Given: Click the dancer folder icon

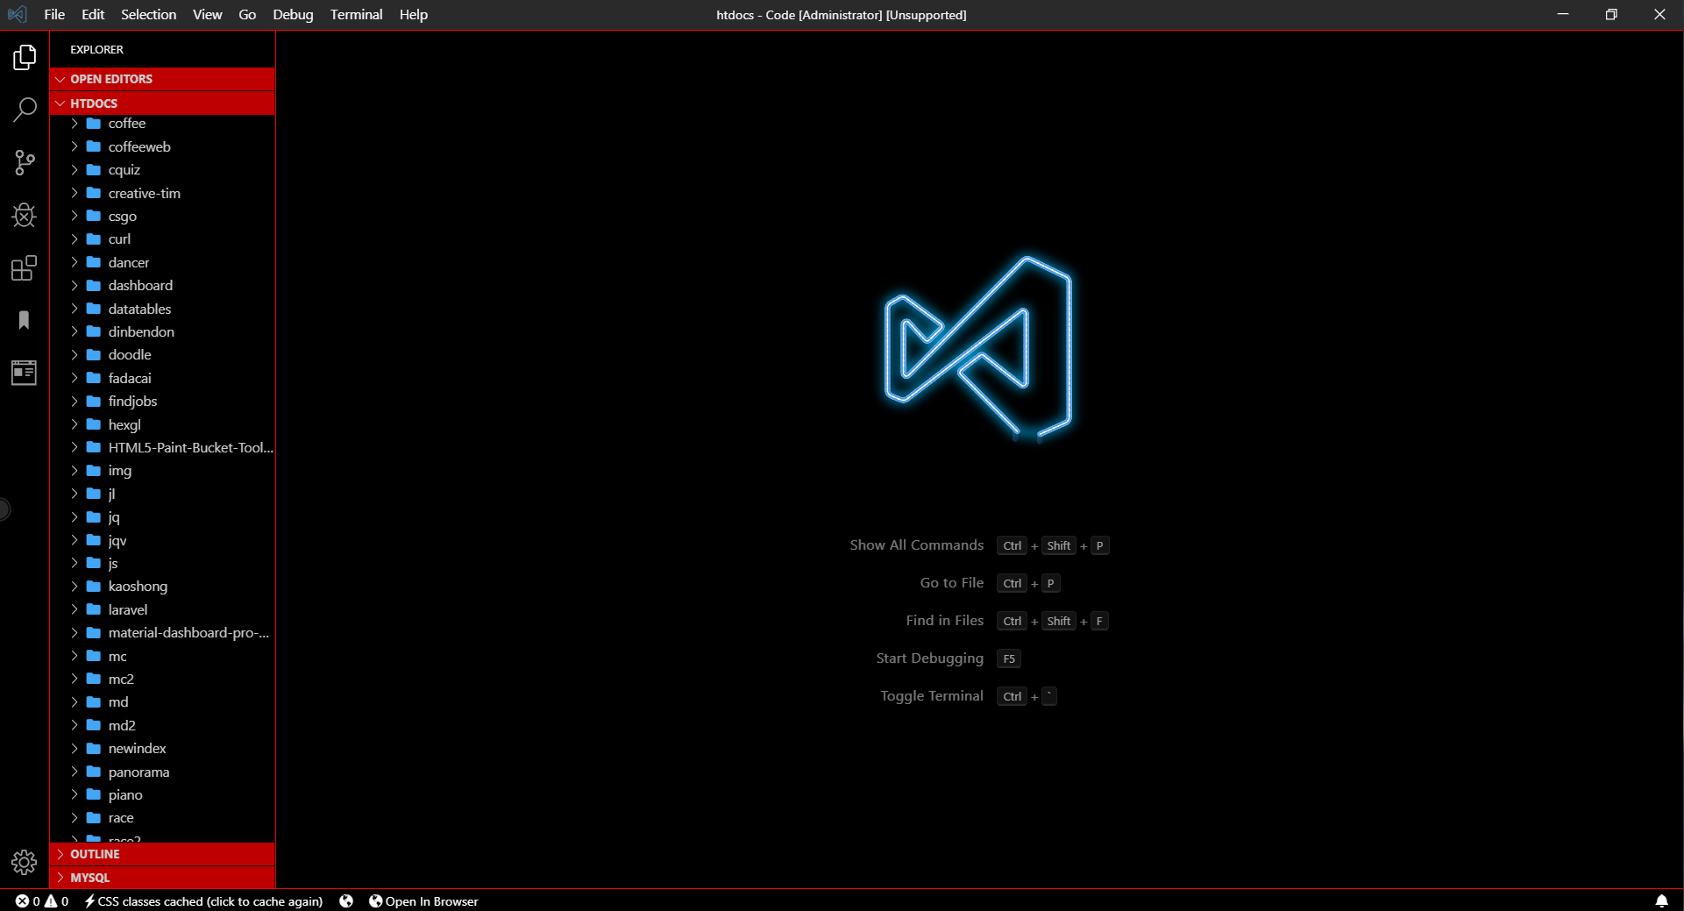Looking at the screenshot, I should pyautogui.click(x=94, y=262).
